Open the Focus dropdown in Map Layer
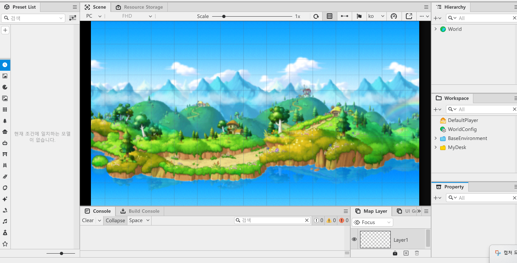 (x=372, y=222)
